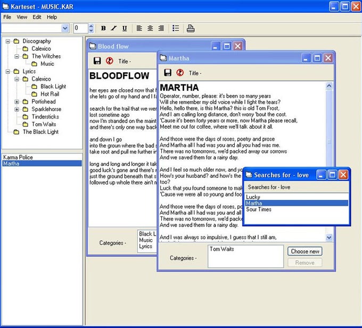This screenshot has width=362, height=328.
Task: Click Discography folder icon in tree
Action: 17,41
